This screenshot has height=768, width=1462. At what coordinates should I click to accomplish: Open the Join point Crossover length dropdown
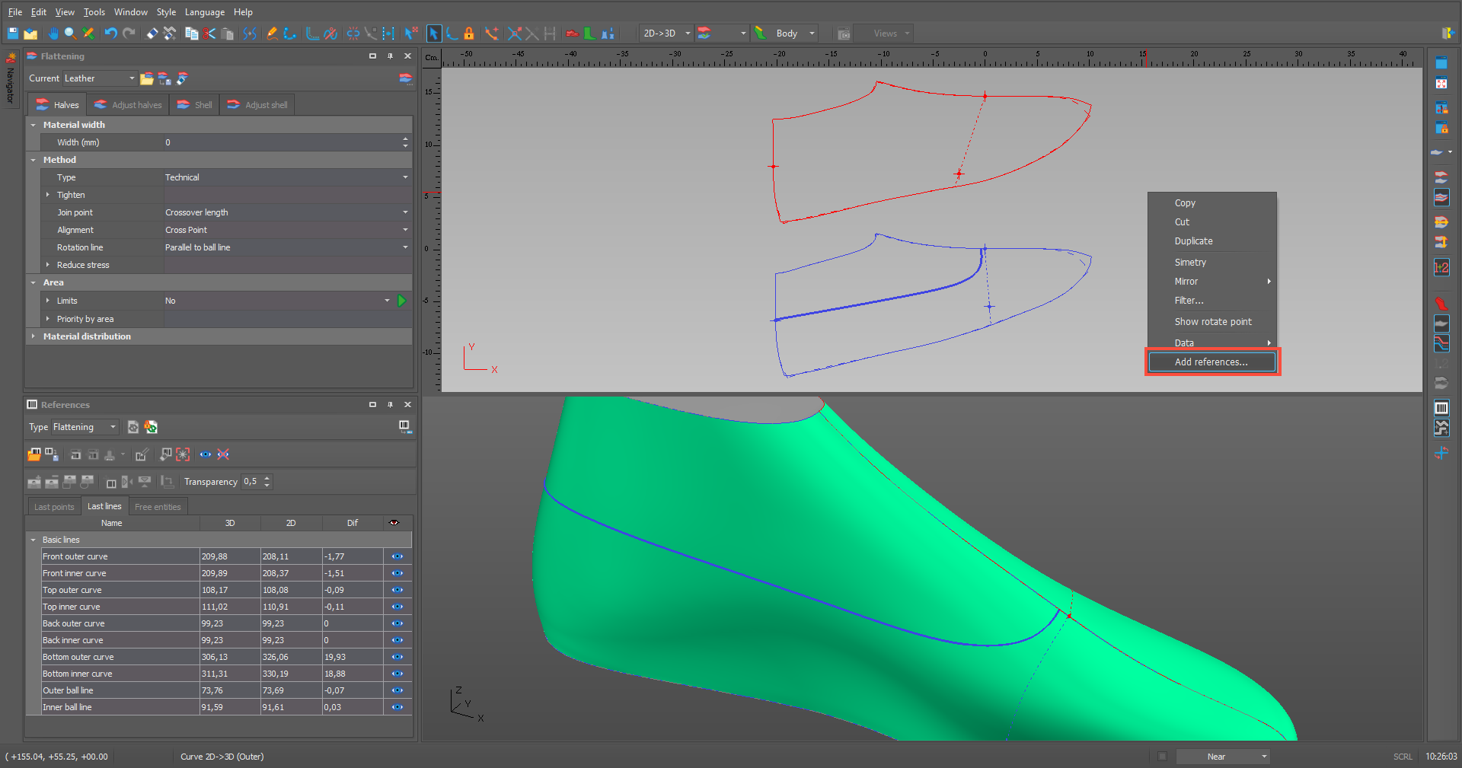(x=287, y=212)
